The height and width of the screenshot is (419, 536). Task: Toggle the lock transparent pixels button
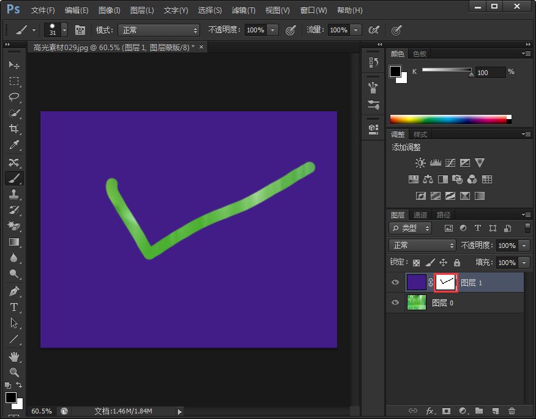pos(416,263)
